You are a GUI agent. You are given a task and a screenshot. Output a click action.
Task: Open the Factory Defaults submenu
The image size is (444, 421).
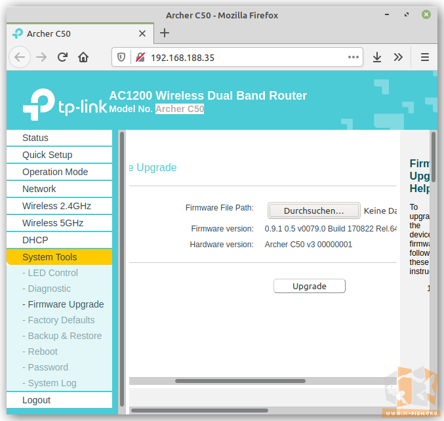(58, 320)
